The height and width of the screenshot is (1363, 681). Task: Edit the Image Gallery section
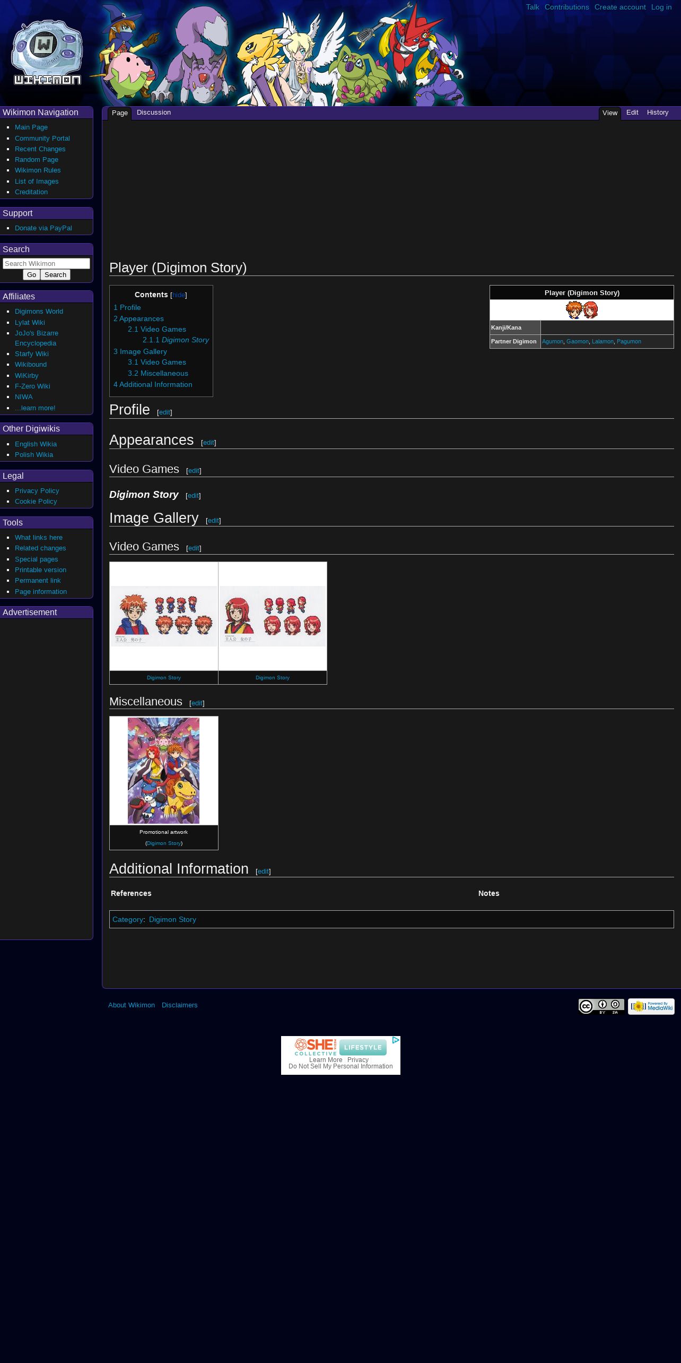(213, 521)
